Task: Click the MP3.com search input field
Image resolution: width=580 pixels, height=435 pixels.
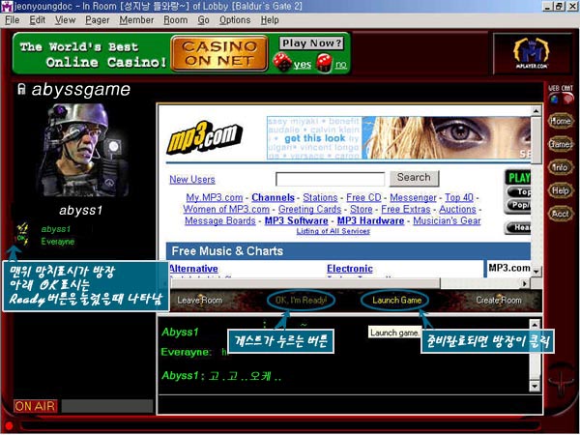Action: click(330, 179)
